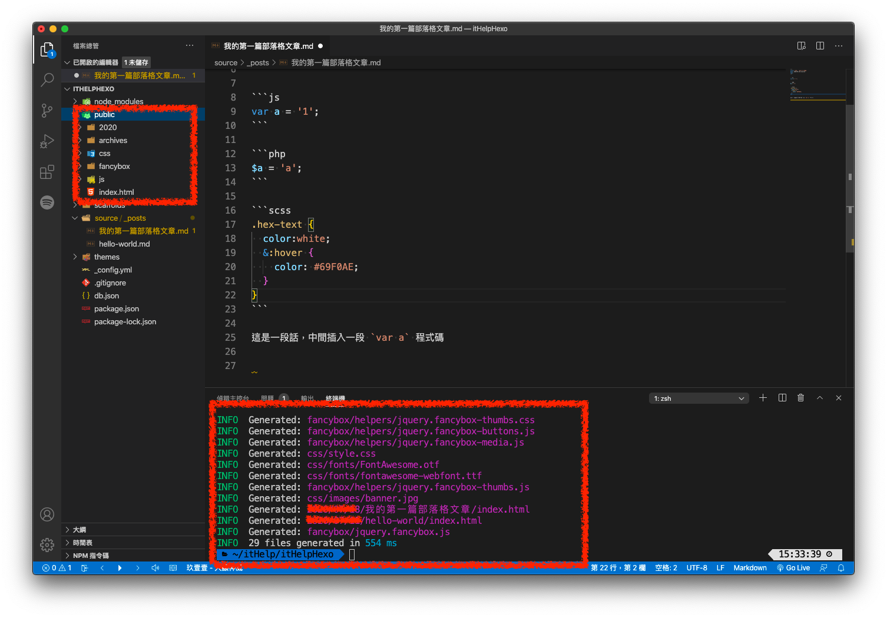Toggle Spotify volume speaker icon in status bar
The height and width of the screenshot is (618, 887).
(155, 568)
